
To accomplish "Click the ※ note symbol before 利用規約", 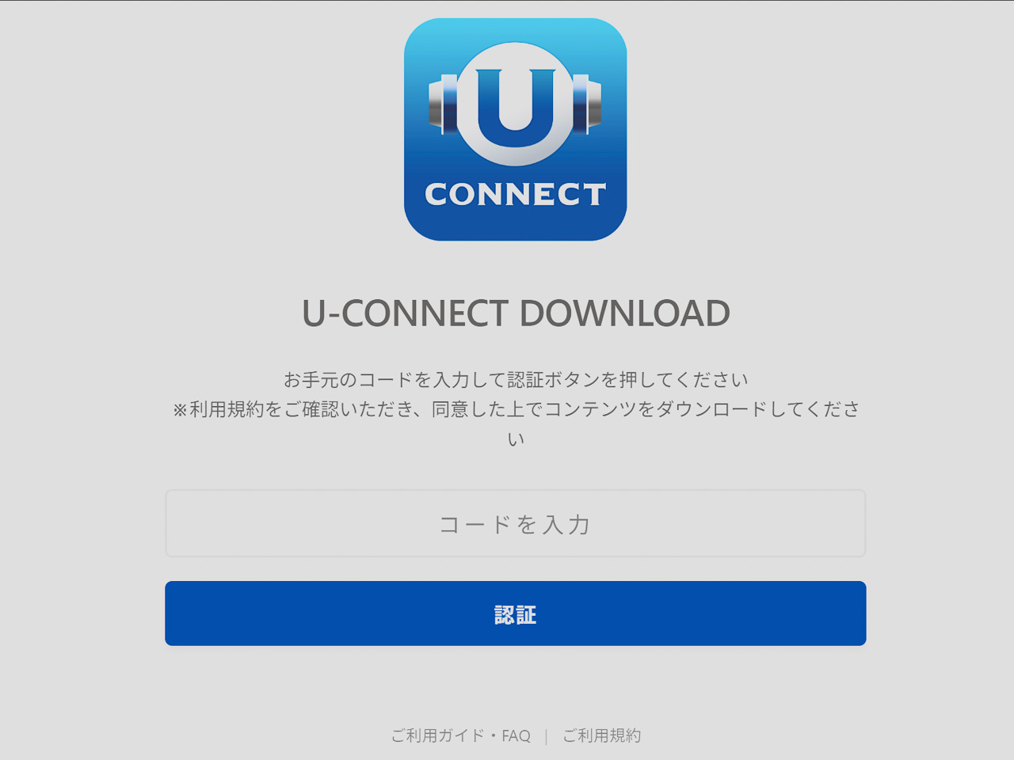I will (180, 410).
